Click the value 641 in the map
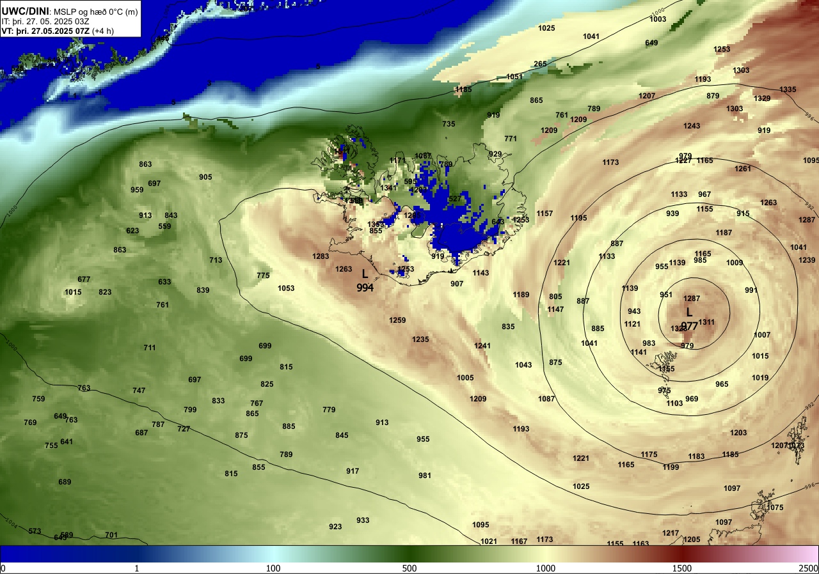The width and height of the screenshot is (819, 574). [x=67, y=442]
